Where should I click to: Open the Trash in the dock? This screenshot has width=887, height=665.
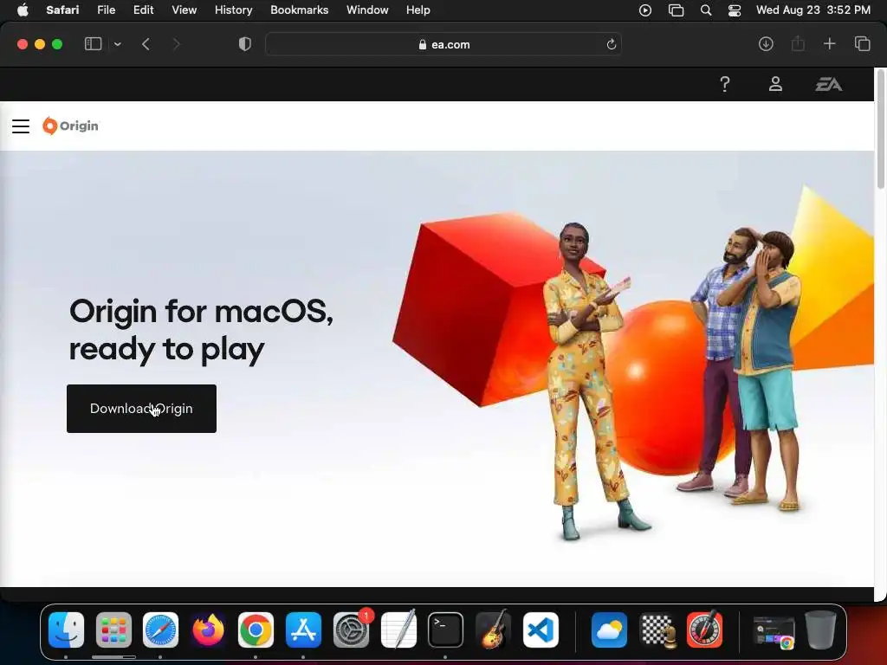821,630
